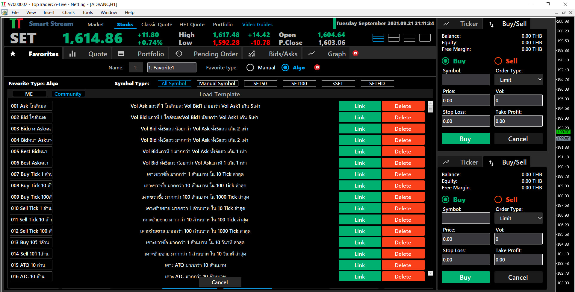Screen dimensions: 575x292
Task: Delete the 005 Best Bid template
Action: 403,151
